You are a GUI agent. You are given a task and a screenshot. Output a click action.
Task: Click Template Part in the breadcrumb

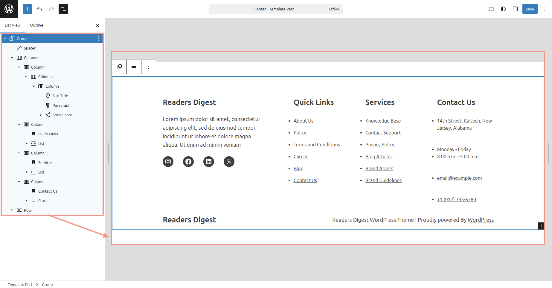20,284
